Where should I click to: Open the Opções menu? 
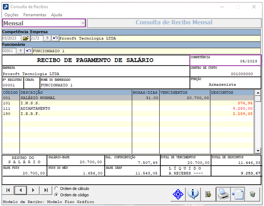click(x=11, y=15)
